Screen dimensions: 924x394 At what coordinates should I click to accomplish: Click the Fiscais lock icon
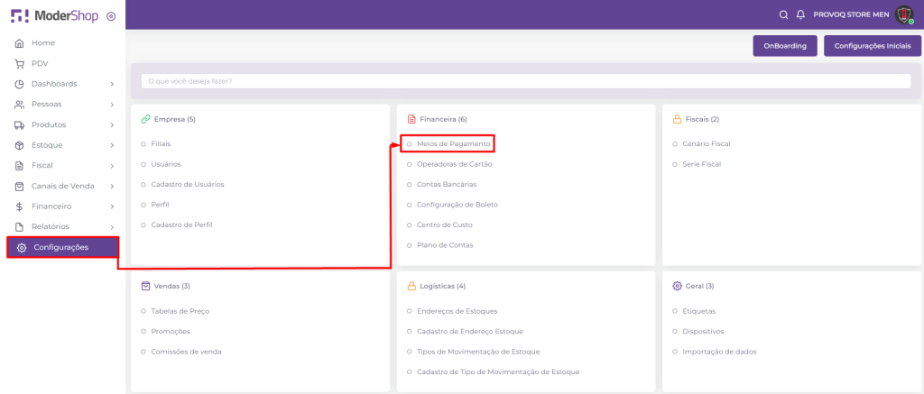pos(677,119)
